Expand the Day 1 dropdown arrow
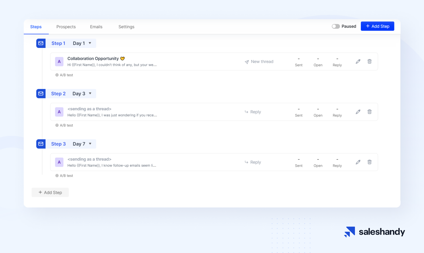This screenshot has height=253, width=424. pyautogui.click(x=90, y=43)
